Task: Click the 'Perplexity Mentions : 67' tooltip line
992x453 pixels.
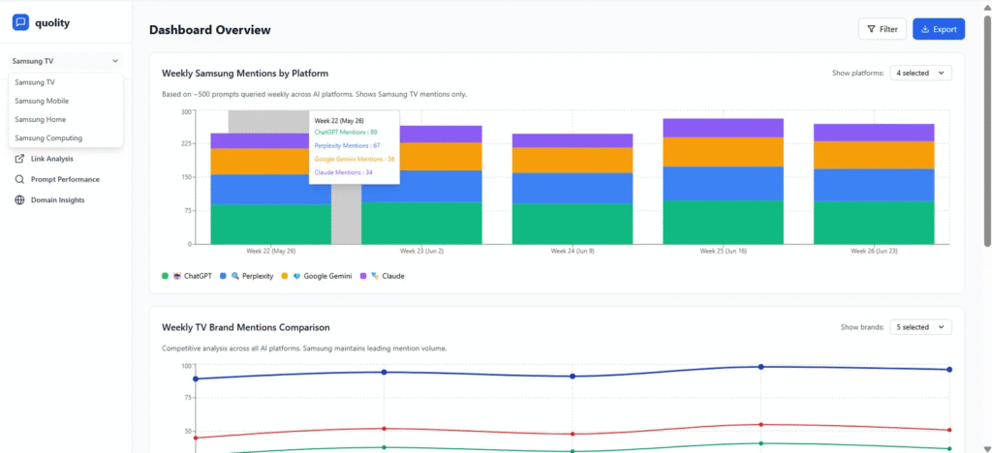Action: tap(348, 145)
